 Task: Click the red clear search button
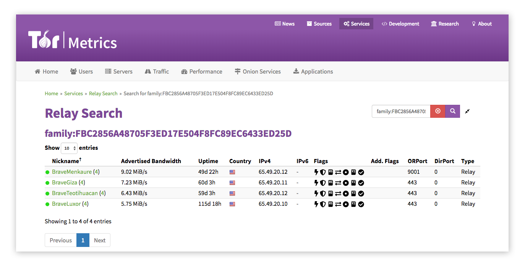pos(438,111)
